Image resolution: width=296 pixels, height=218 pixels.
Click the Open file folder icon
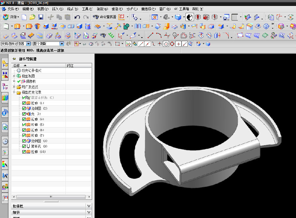(x=32, y=17)
